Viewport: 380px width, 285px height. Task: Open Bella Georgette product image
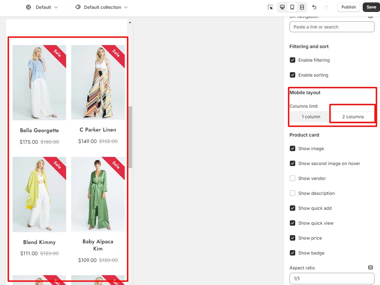39,83
